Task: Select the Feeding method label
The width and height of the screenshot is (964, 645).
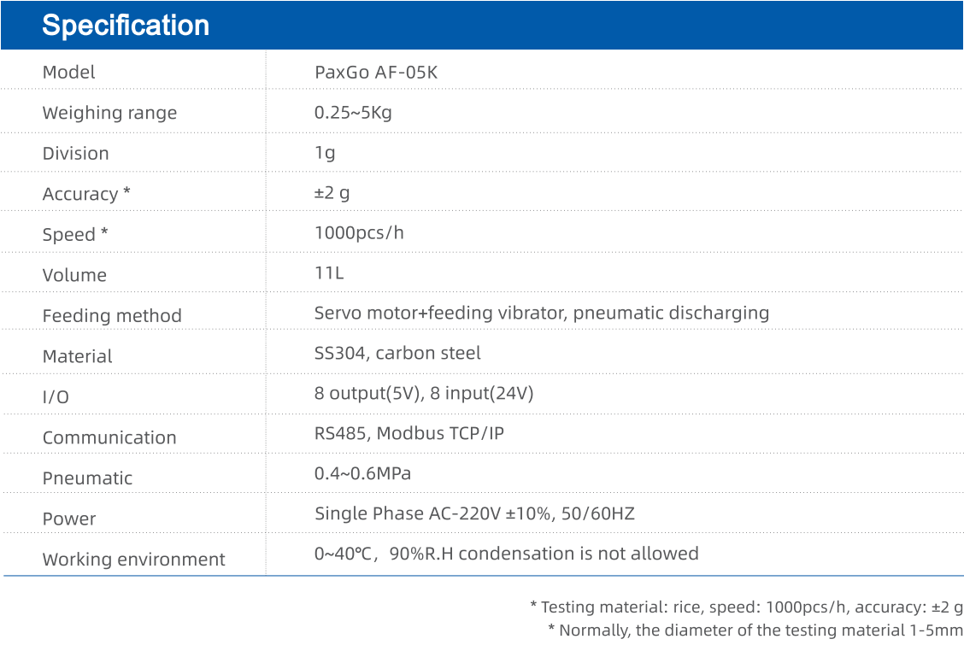Action: (x=112, y=316)
